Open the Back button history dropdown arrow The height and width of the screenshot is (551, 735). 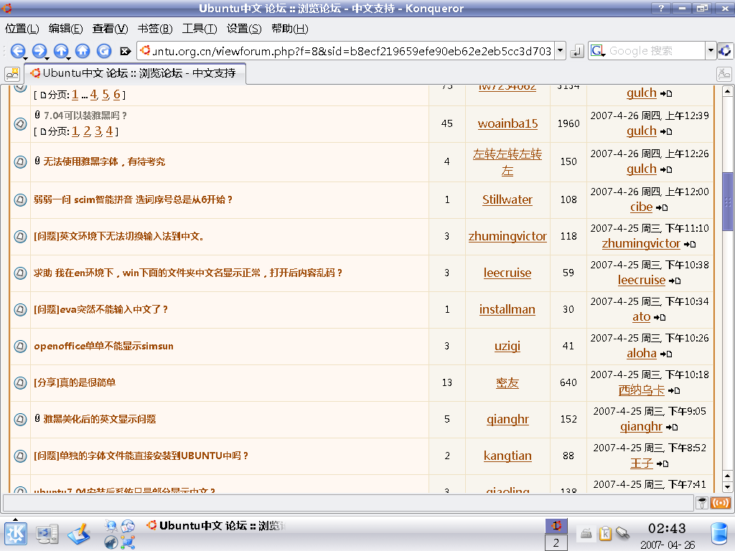(25, 59)
